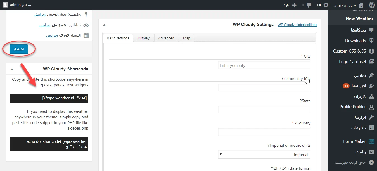Open the updates icon showing 14
Image resolution: width=377 pixels, height=171 pixels.
click(x=326, y=5)
